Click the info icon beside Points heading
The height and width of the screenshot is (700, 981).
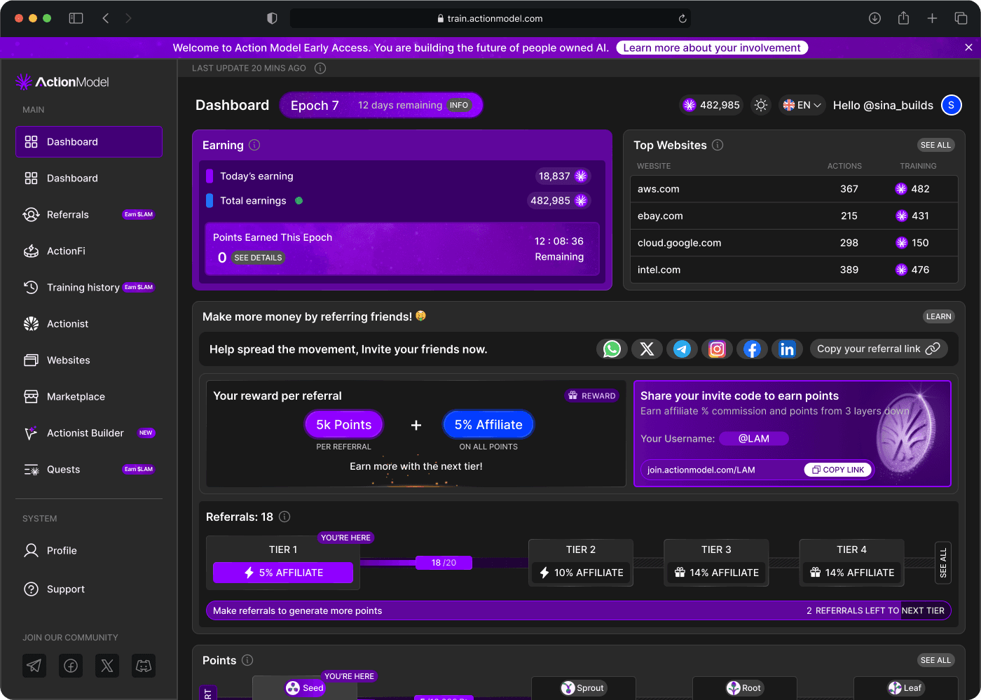tap(247, 660)
